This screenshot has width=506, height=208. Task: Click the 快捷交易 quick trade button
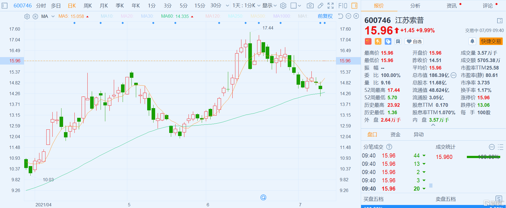click(491, 41)
